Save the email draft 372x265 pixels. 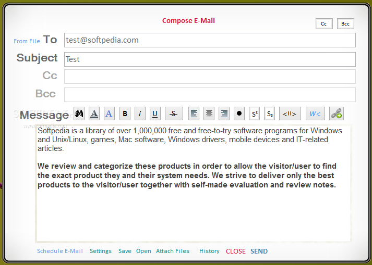click(x=125, y=251)
